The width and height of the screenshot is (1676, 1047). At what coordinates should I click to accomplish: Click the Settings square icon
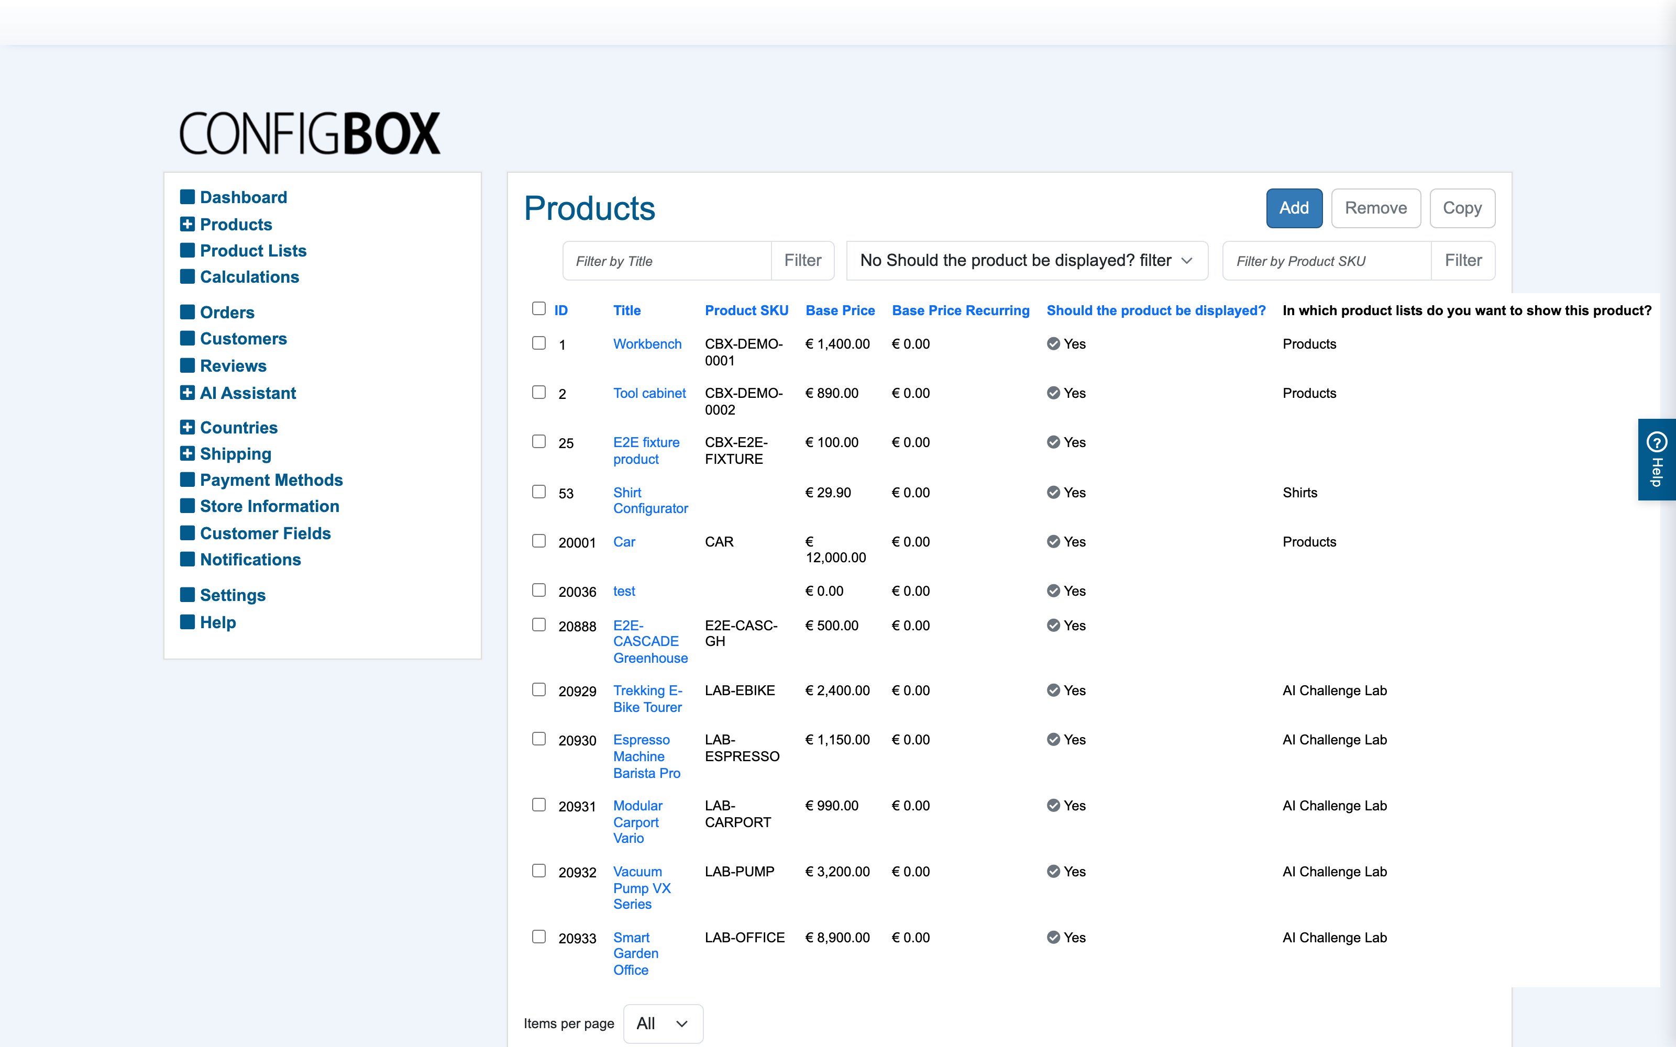(187, 595)
